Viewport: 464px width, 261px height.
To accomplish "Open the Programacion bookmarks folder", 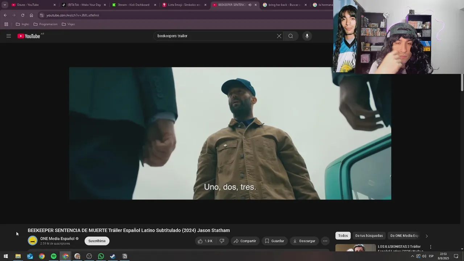I will point(45,24).
